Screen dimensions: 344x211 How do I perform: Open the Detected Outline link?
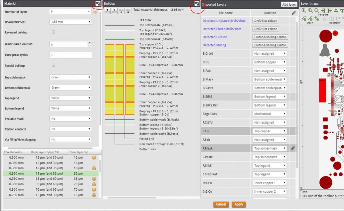pos(215,37)
